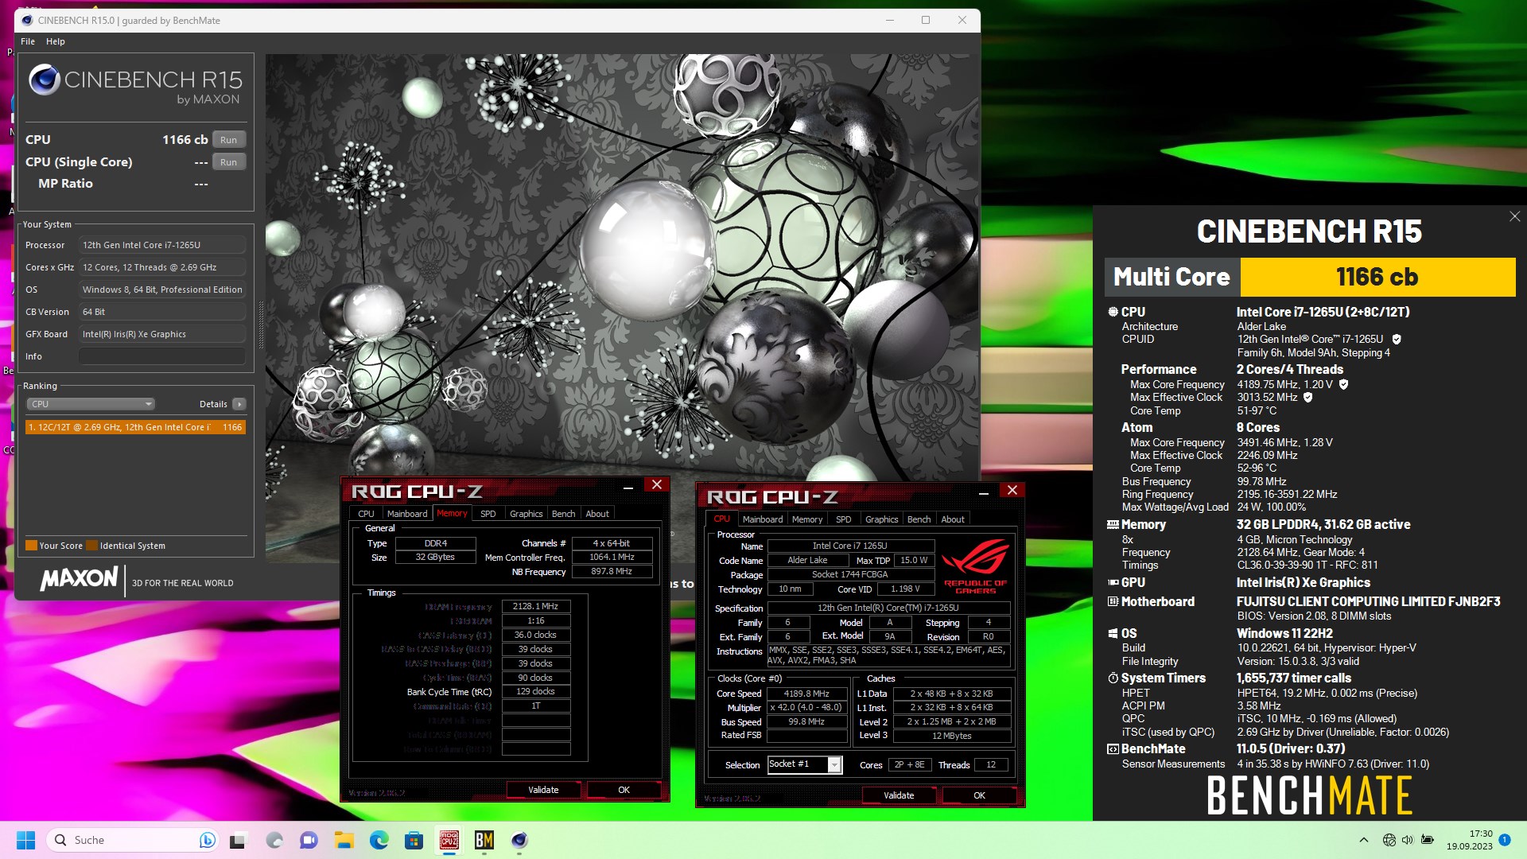This screenshot has width=1527, height=859.
Task: Open About tab in right CPU-Z window
Action: (953, 519)
